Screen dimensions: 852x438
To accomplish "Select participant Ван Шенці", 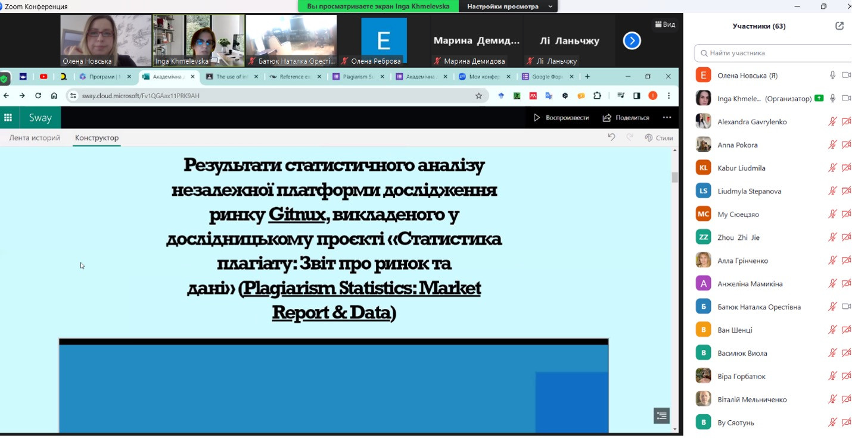I will click(773, 330).
